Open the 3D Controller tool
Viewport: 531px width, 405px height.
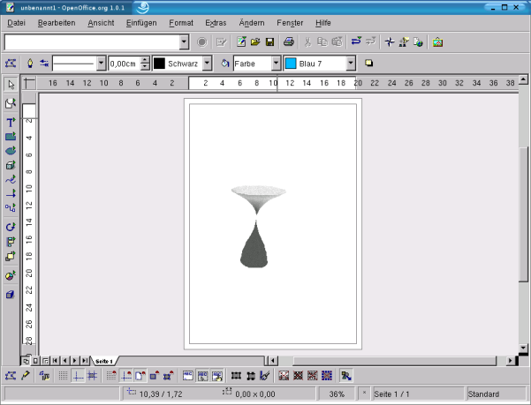[x=11, y=295]
